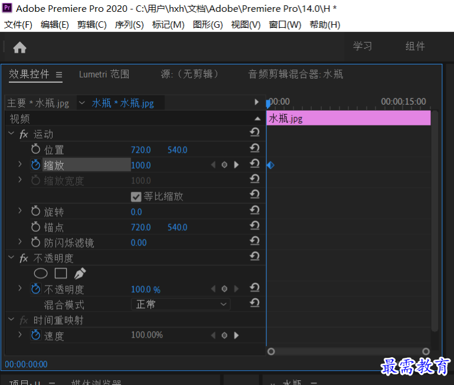Switch to the Lumetri 范围 tab
The image size is (454, 385).
coord(104,75)
